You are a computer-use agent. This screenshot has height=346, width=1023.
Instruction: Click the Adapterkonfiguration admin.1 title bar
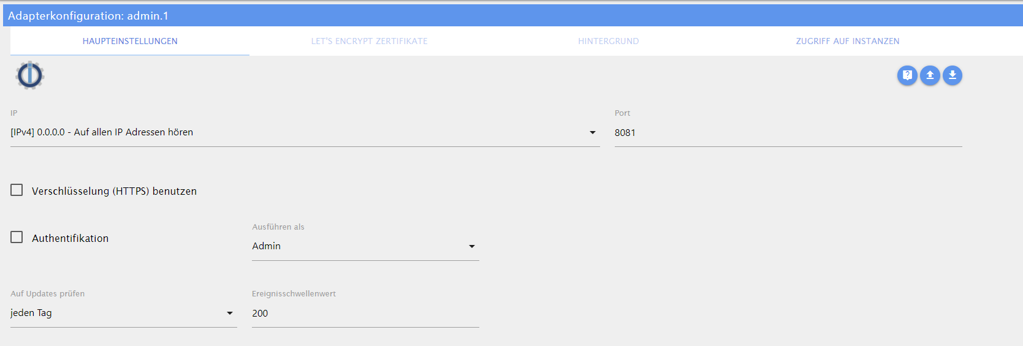click(x=513, y=15)
